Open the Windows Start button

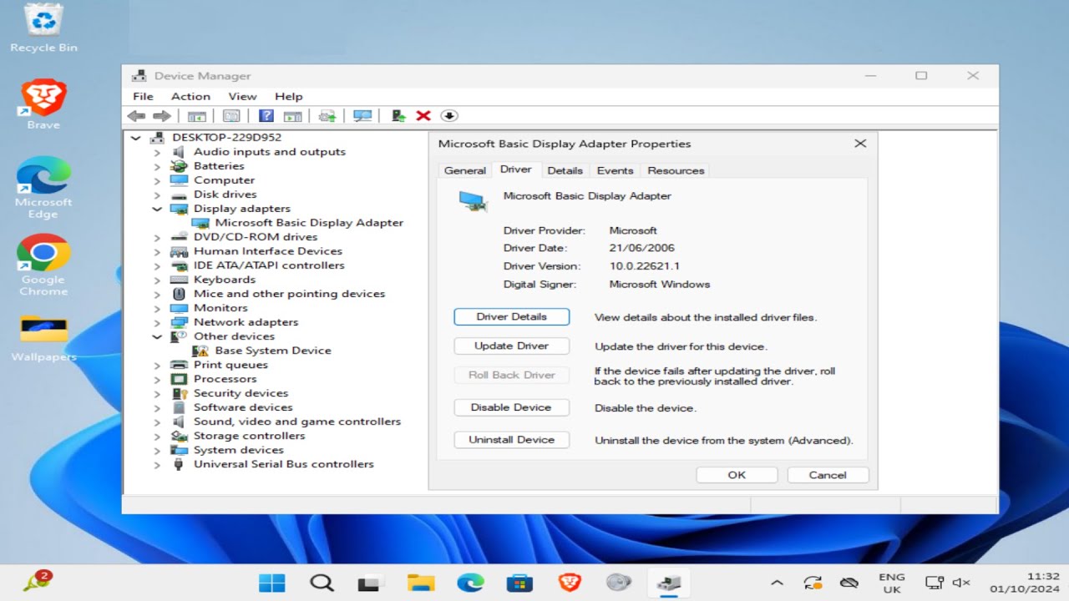[271, 583]
